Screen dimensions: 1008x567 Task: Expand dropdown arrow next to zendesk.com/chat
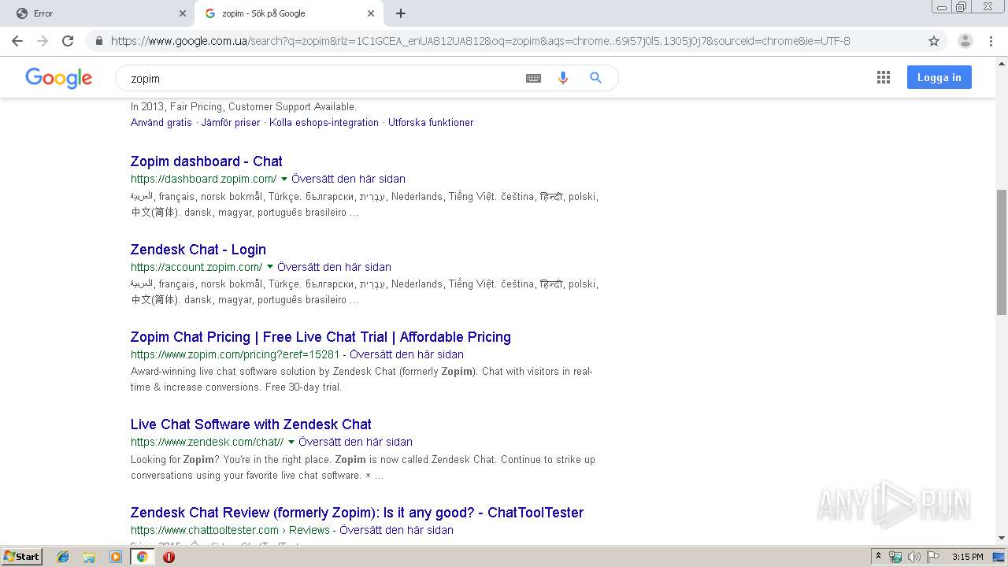point(291,442)
